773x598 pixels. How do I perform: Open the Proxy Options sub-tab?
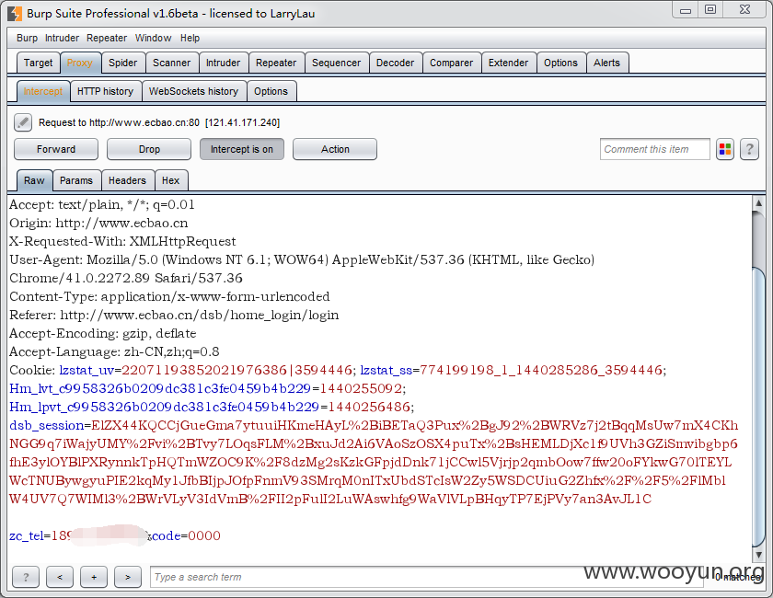[271, 91]
